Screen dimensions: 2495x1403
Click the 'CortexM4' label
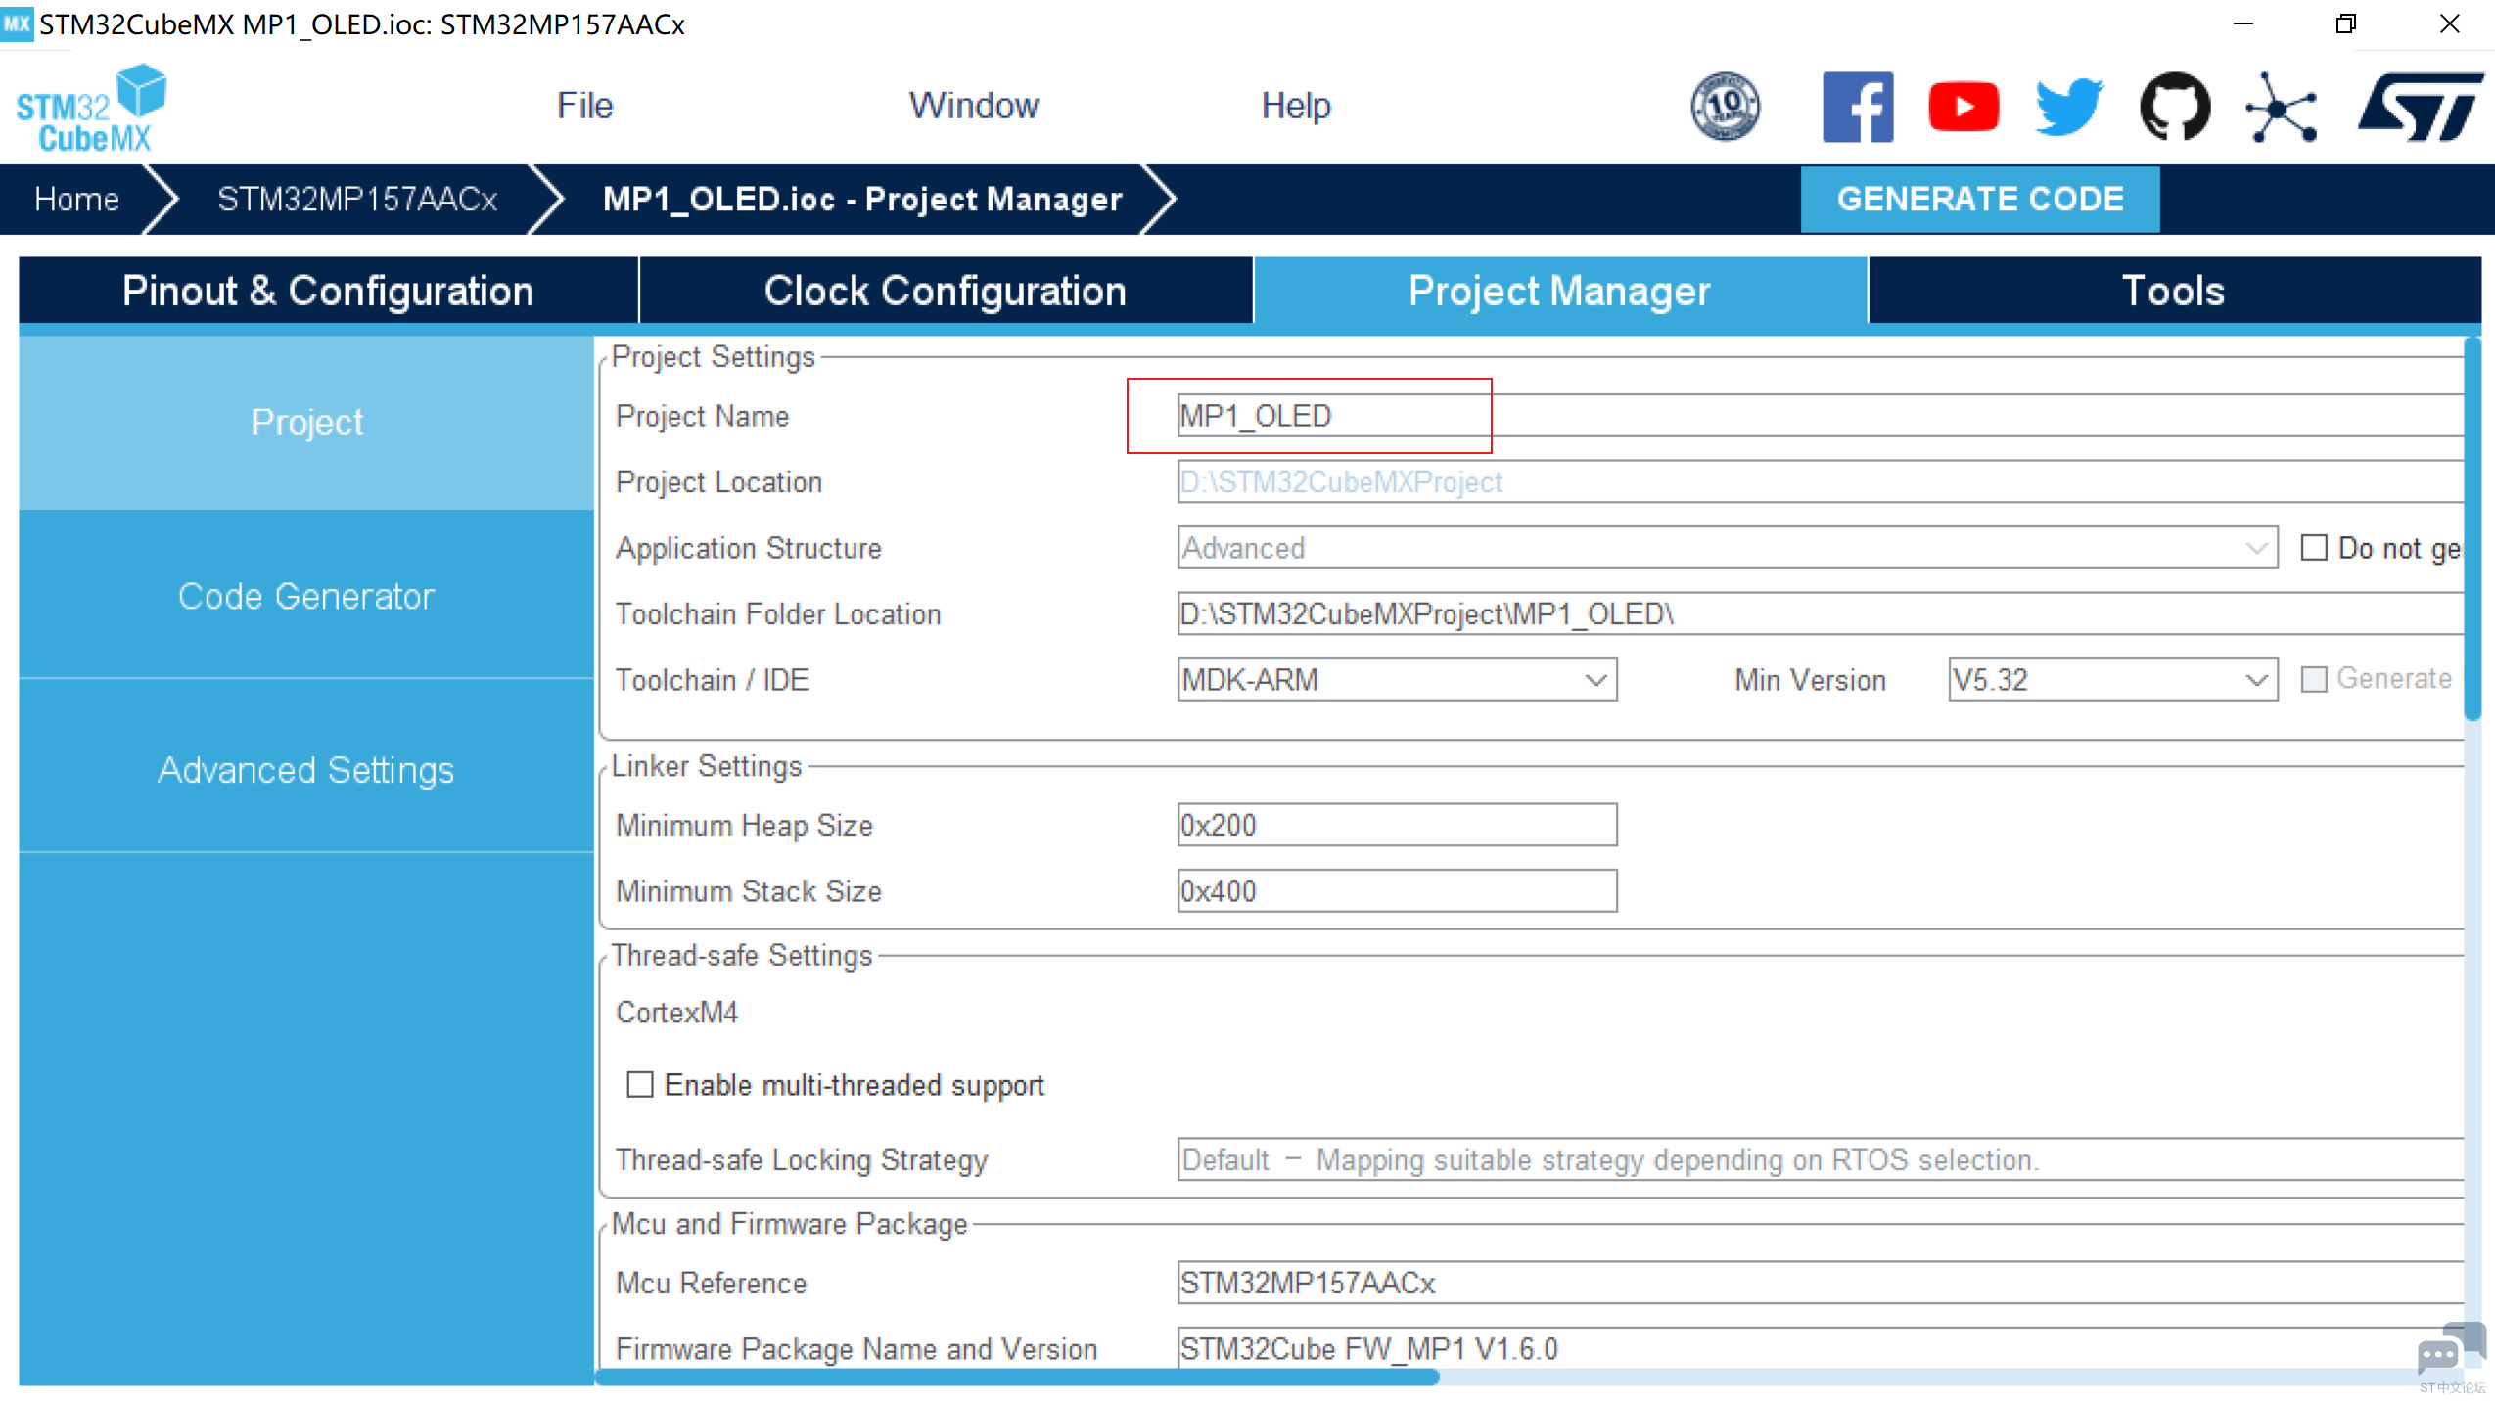(677, 1012)
